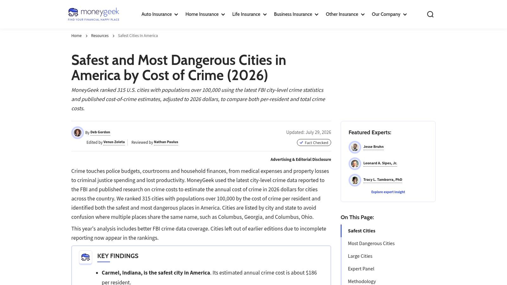
Task: Click Deb Gordon's author avatar
Action: point(78,133)
